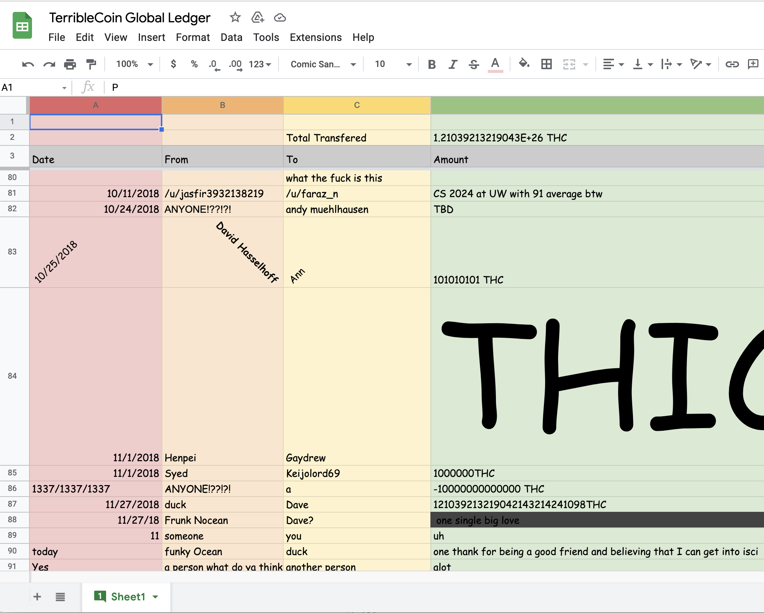This screenshot has height=613, width=764.
Task: Open text wrapping dropdown
Action: (x=671, y=64)
